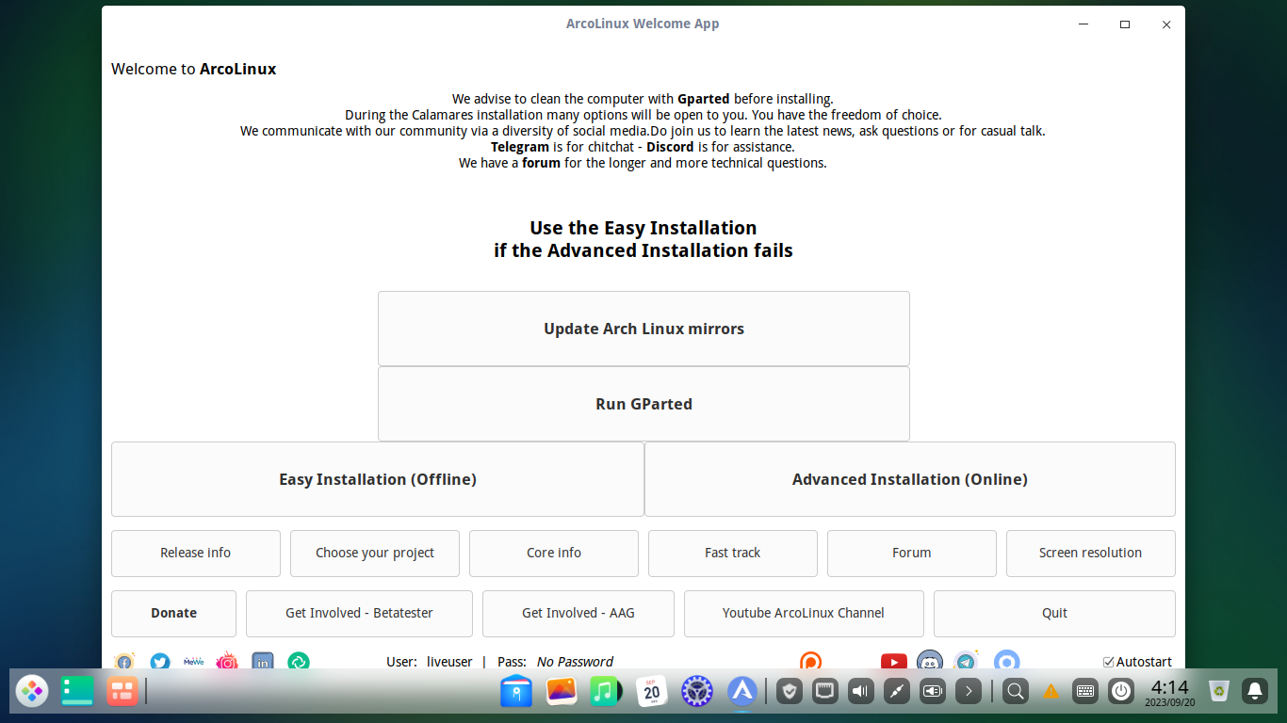
Task: Open Release info
Action: [196, 554]
